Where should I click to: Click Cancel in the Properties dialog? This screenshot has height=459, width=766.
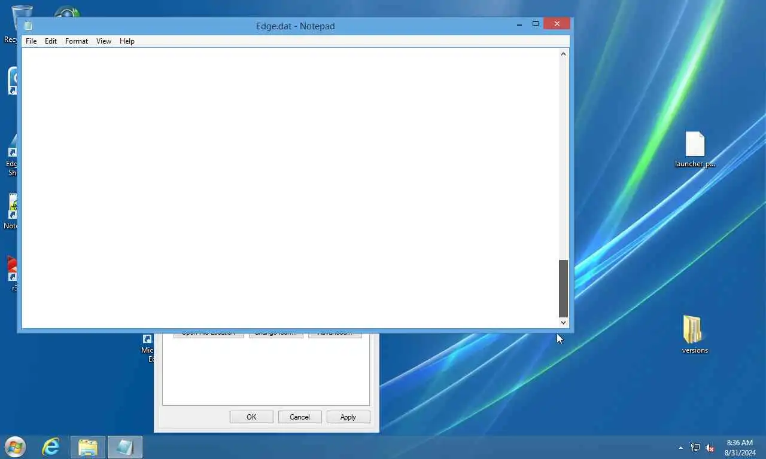[300, 417]
